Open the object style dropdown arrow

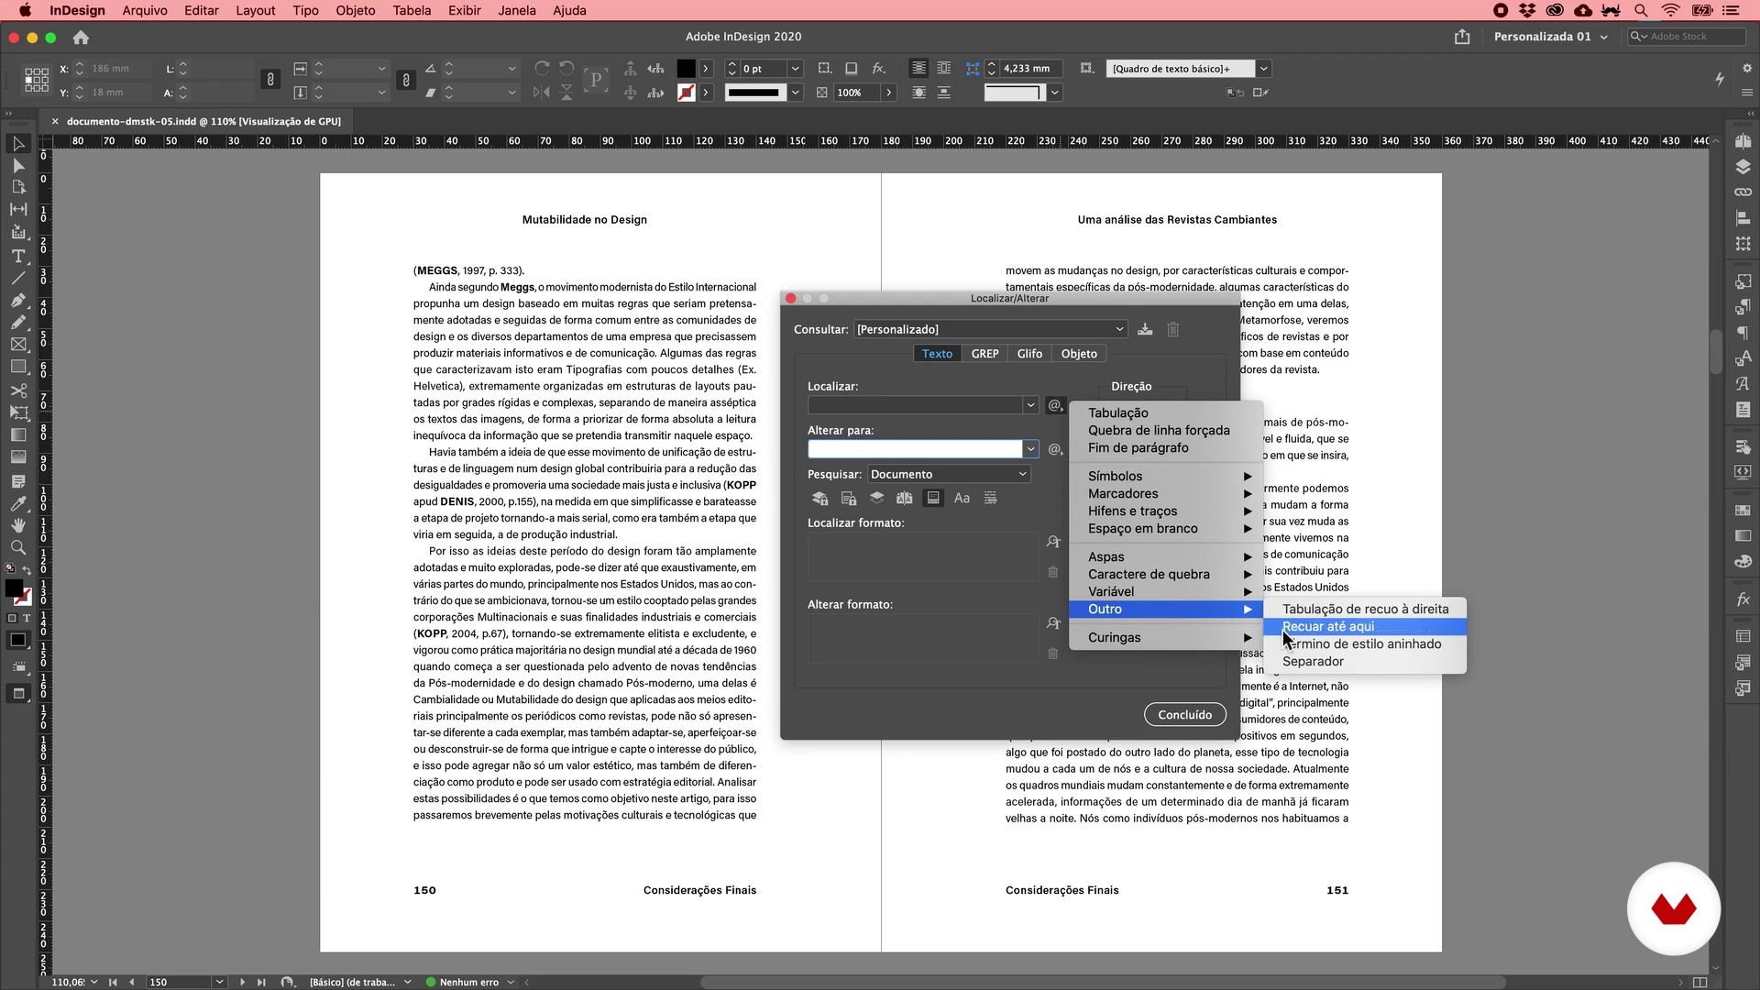(x=1263, y=69)
